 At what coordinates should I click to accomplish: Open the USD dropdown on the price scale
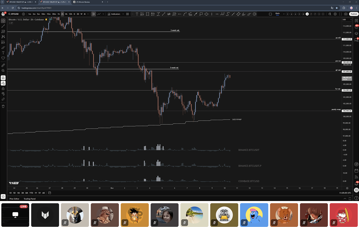point(347,20)
